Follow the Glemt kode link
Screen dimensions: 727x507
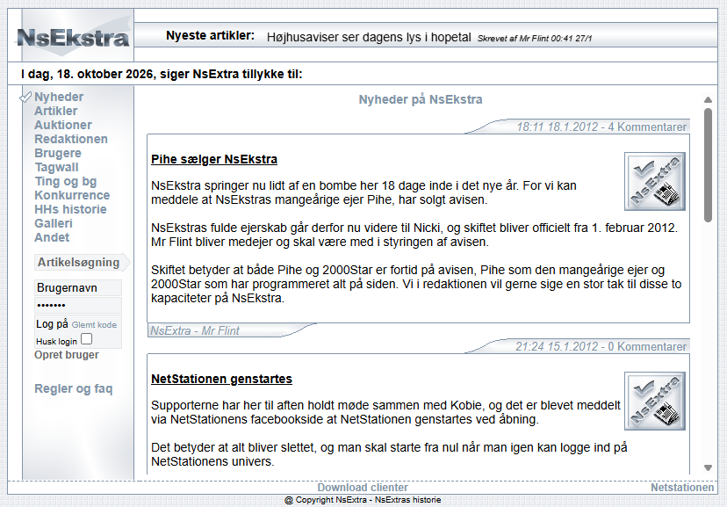tap(94, 325)
